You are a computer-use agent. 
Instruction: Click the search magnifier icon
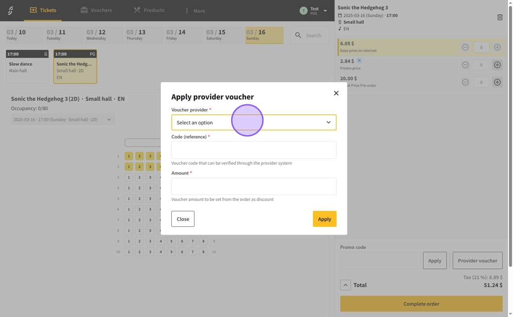(299, 35)
